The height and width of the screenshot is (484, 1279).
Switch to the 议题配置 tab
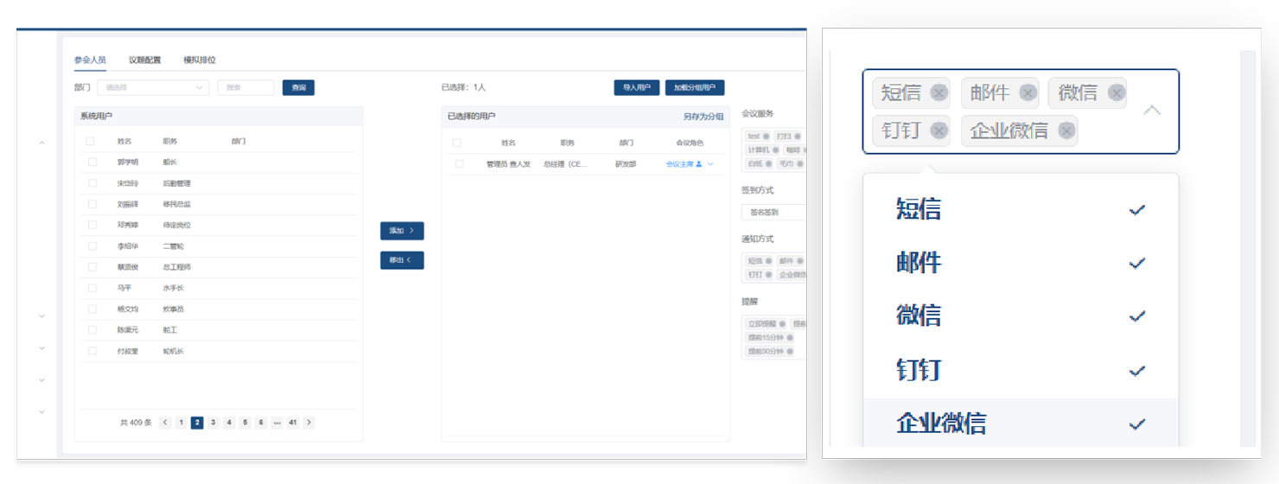coord(144,60)
